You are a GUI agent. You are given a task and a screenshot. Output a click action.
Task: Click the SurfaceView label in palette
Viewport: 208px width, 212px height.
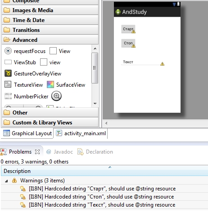[x=71, y=85]
